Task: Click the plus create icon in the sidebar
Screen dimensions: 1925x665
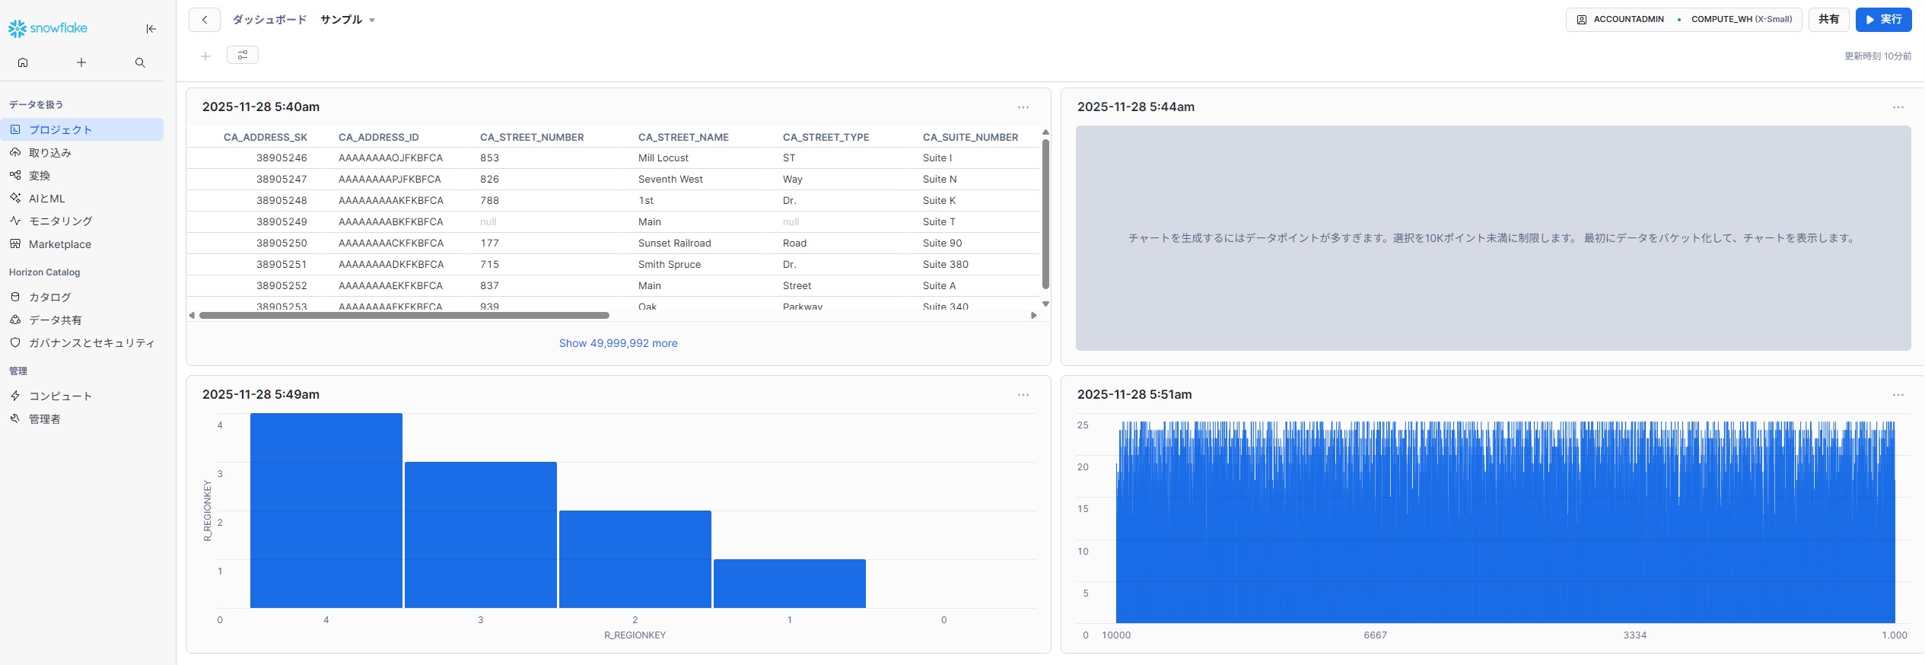Action: [81, 62]
